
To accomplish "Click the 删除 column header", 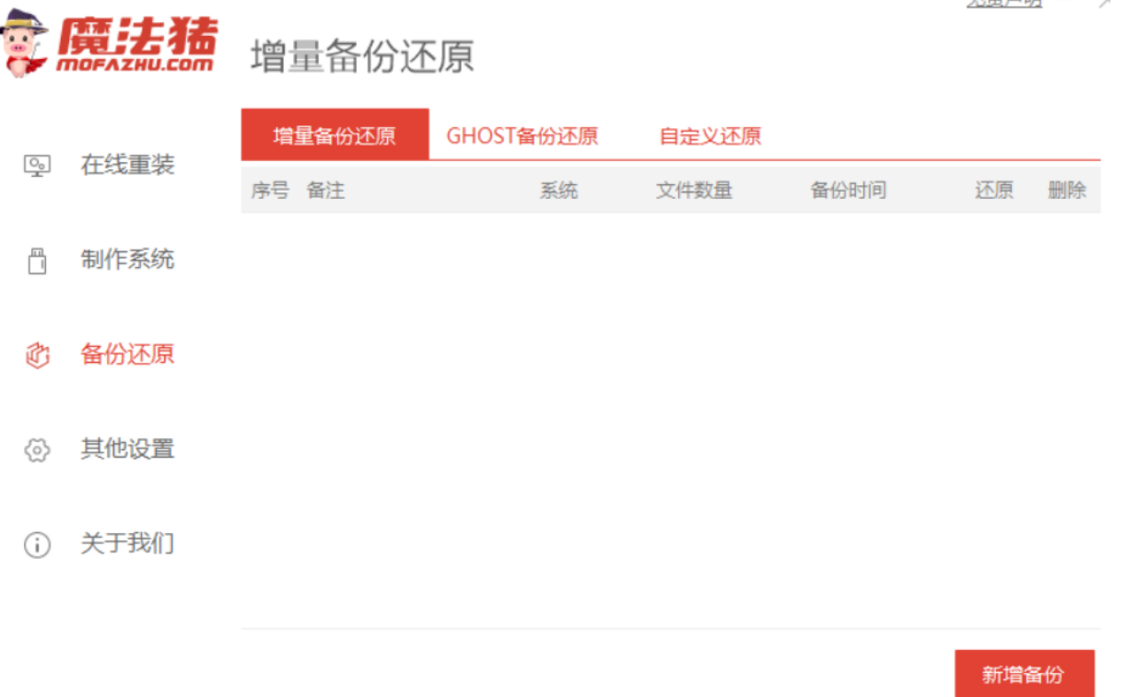I will point(1067,191).
